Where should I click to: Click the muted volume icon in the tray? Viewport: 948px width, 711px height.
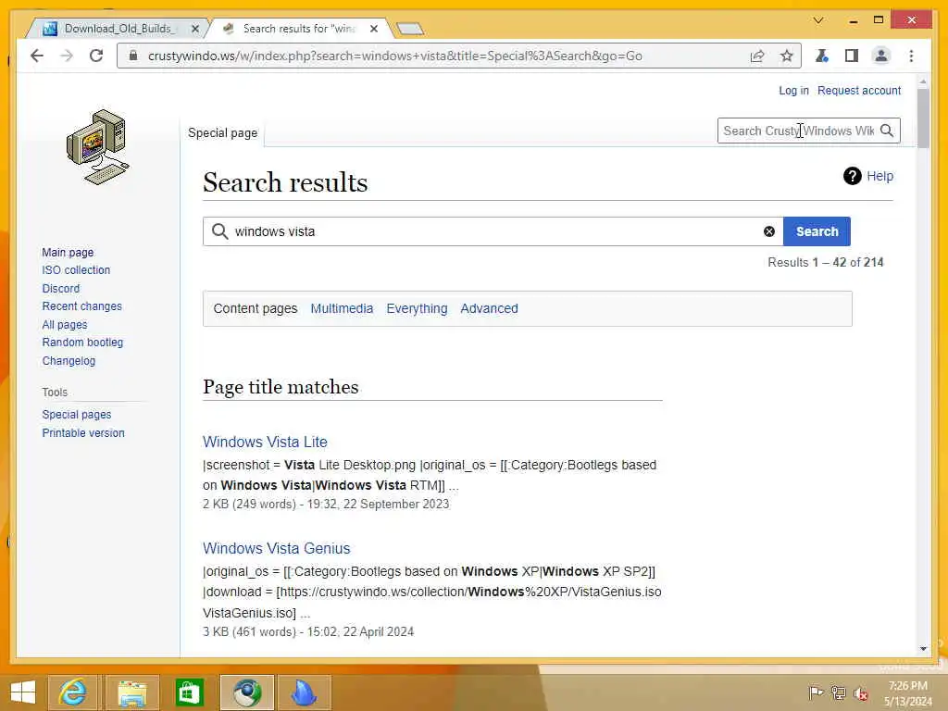(860, 692)
